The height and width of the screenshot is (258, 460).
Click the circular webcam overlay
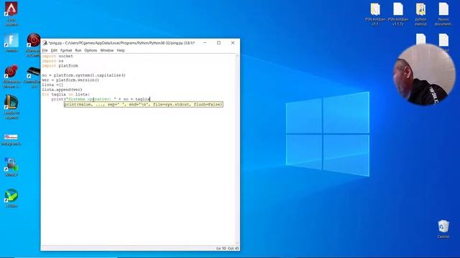pyautogui.click(x=424, y=75)
